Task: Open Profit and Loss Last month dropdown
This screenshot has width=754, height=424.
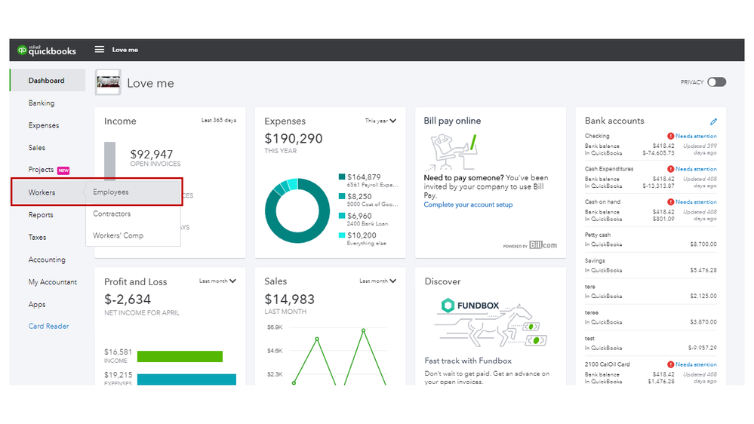Action: click(217, 281)
